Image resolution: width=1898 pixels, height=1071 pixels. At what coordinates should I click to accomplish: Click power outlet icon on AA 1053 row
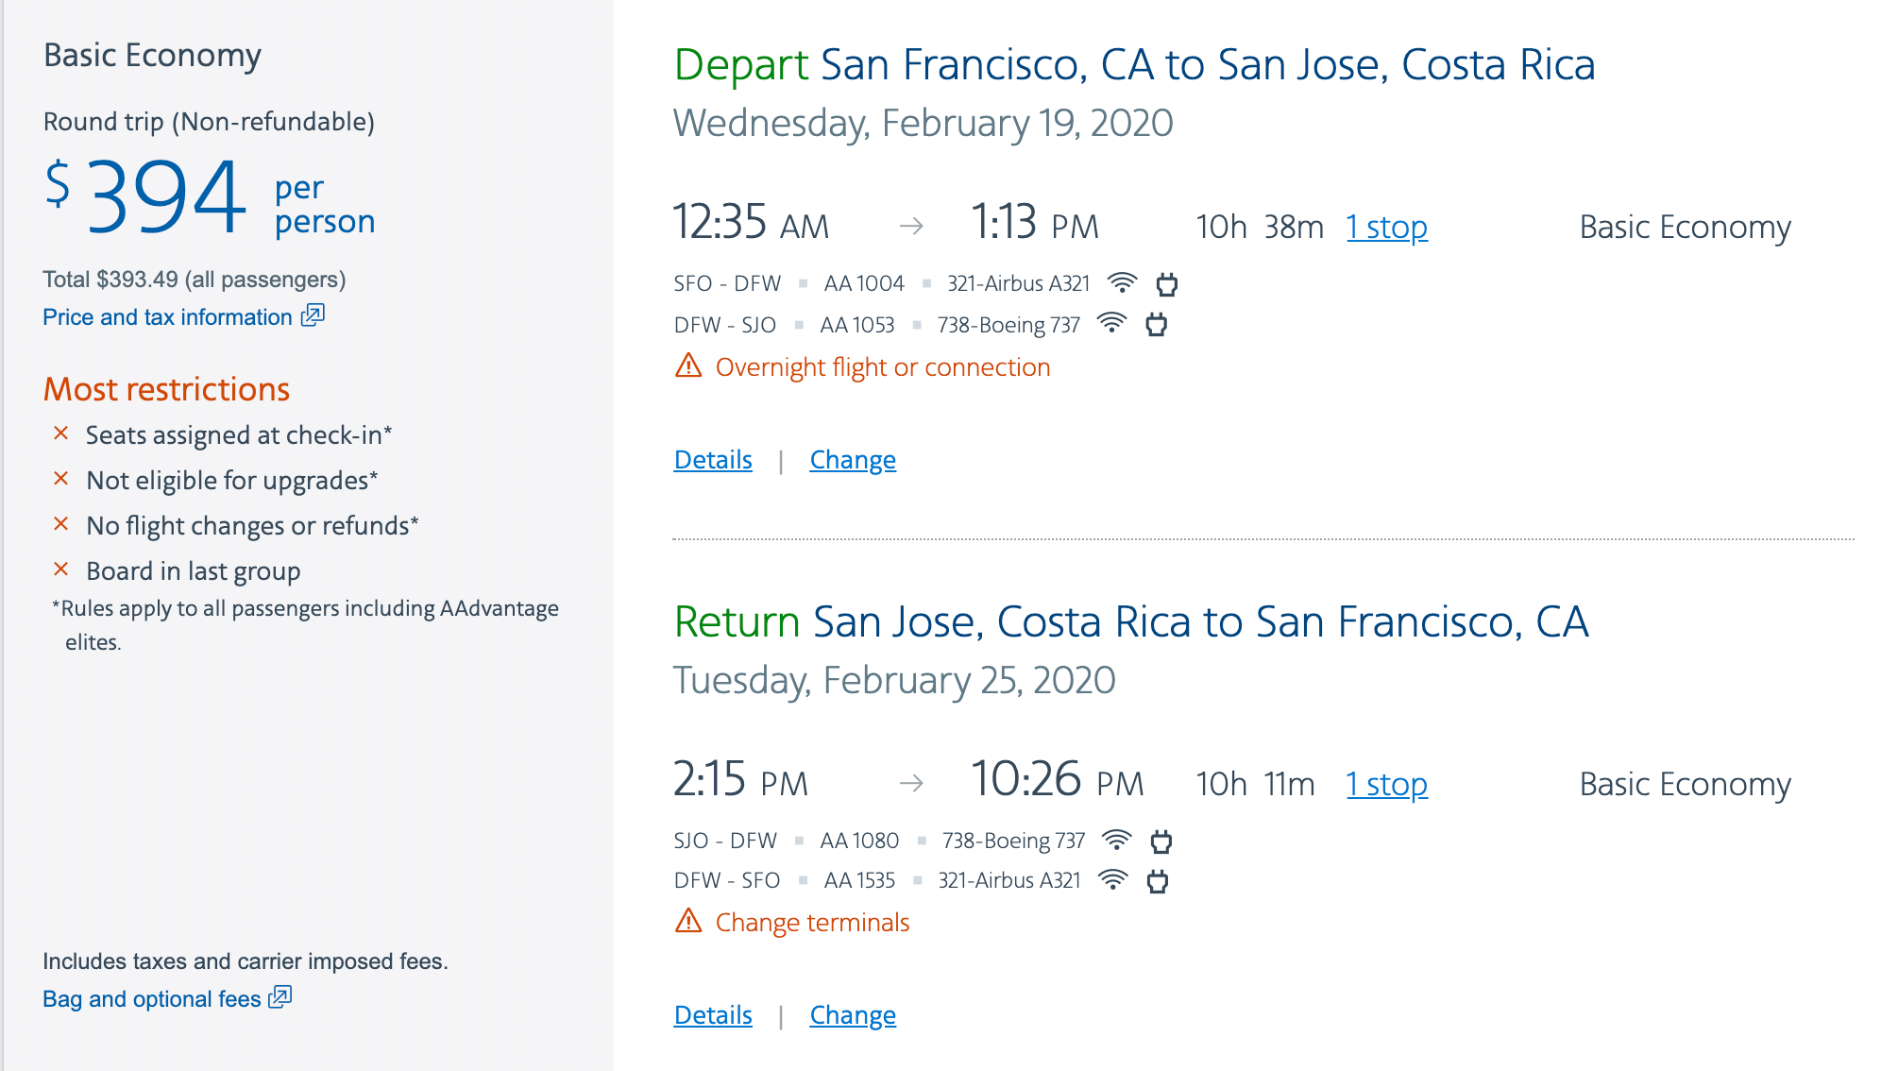(1157, 325)
